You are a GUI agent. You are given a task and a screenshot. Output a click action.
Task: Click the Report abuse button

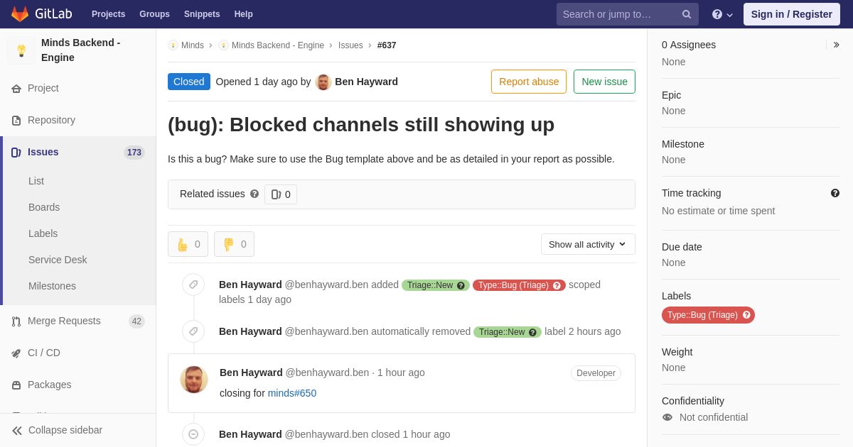coord(529,82)
